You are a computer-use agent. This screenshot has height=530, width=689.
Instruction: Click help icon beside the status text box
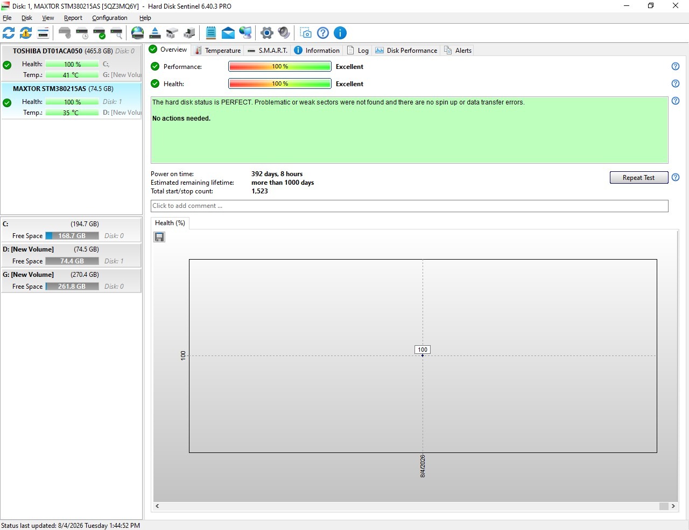click(x=676, y=101)
